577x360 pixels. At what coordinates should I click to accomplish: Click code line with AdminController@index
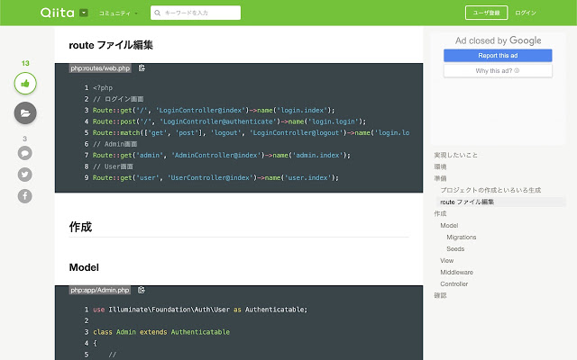222,156
